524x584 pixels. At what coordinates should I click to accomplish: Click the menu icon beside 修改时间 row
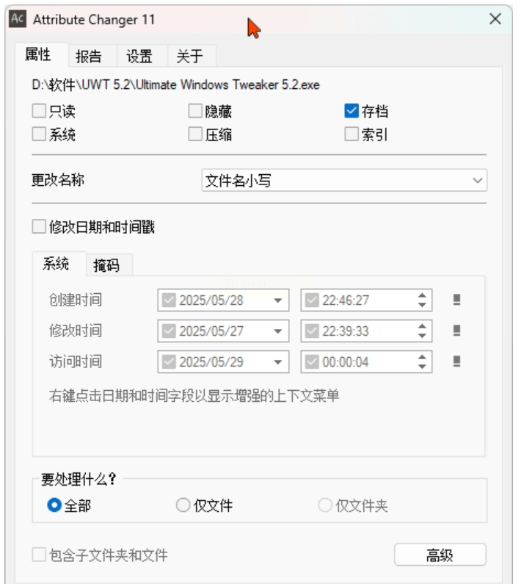pos(456,331)
